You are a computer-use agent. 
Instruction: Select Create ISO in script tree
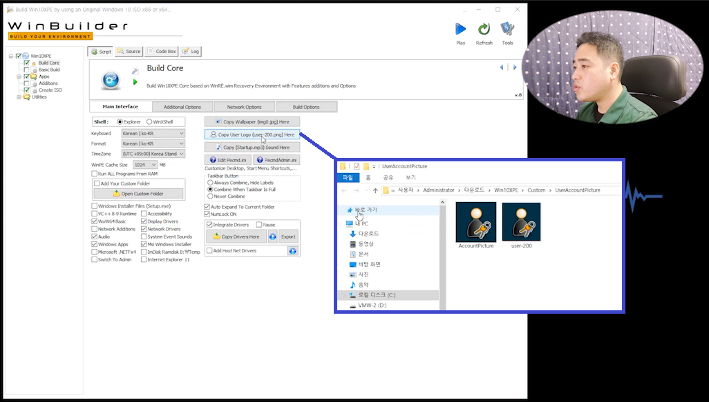[50, 90]
